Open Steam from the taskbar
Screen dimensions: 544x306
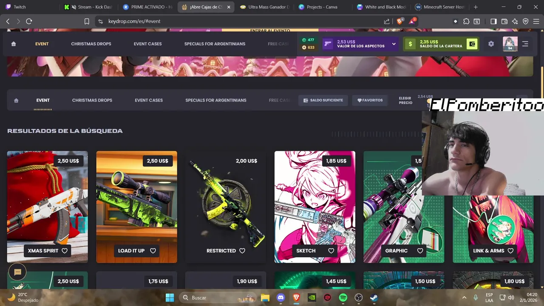pyautogui.click(x=374, y=297)
